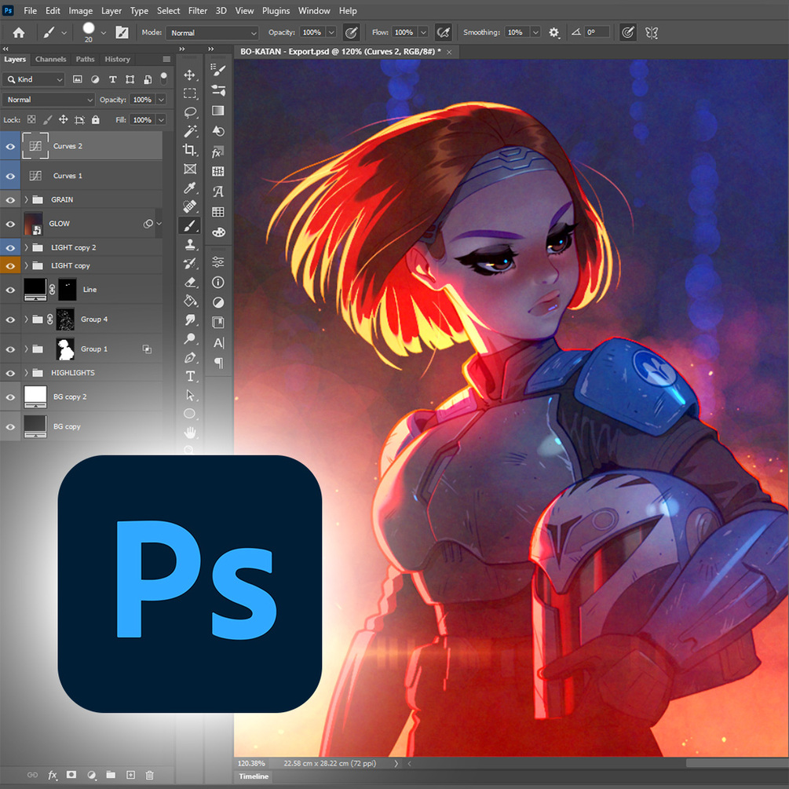Select the Ellipse shape tool

[190, 414]
